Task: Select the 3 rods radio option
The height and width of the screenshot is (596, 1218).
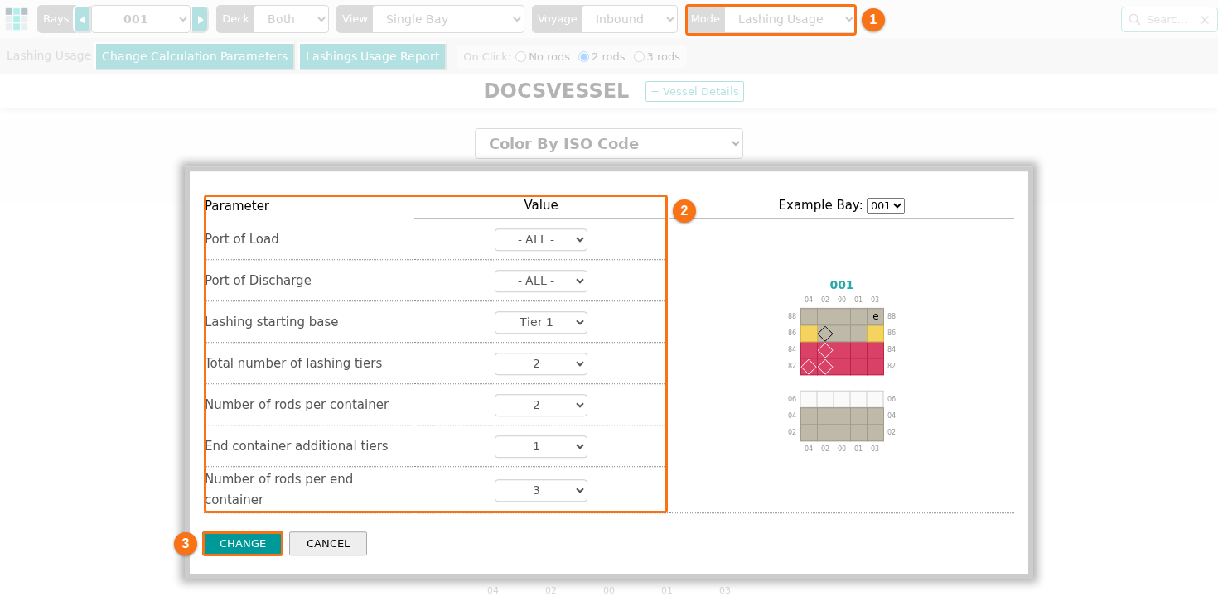Action: pos(639,57)
